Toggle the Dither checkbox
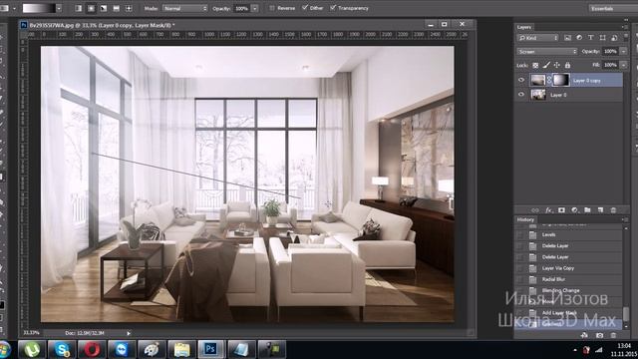Image resolution: width=638 pixels, height=359 pixels. 305,8
